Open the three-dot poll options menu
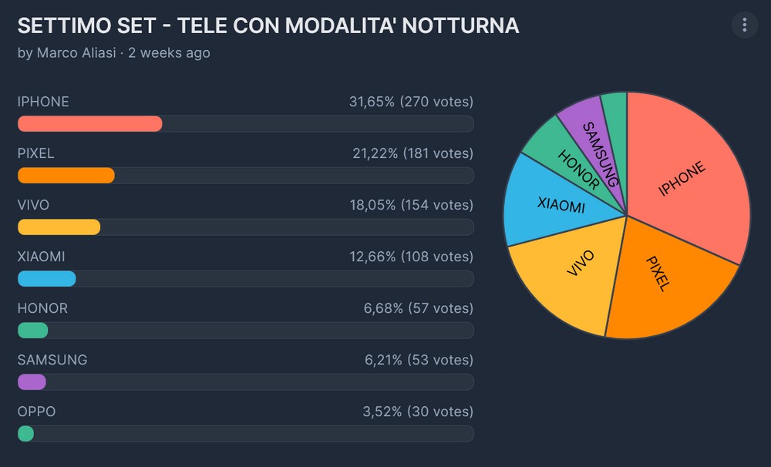 point(744,25)
